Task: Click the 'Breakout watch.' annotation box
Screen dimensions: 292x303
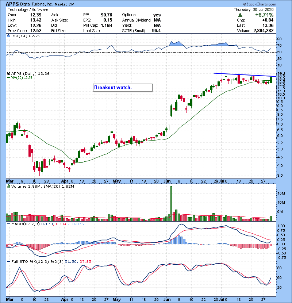Action: pos(123,88)
